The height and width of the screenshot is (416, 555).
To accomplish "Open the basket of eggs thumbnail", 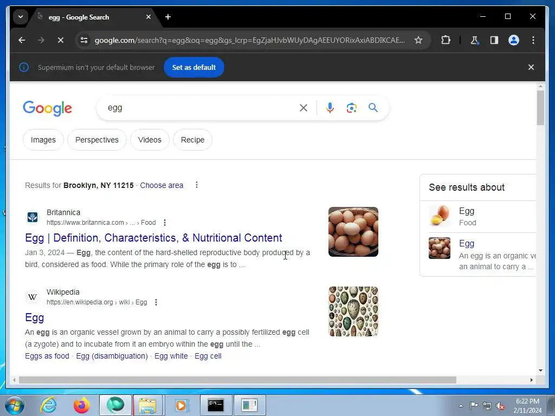I will pyautogui.click(x=353, y=232).
